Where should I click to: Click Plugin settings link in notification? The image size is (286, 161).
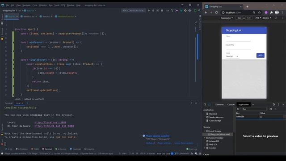coord(164,143)
